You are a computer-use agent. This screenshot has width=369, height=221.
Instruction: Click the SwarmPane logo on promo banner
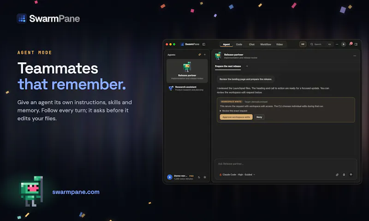pyautogui.click(x=48, y=18)
